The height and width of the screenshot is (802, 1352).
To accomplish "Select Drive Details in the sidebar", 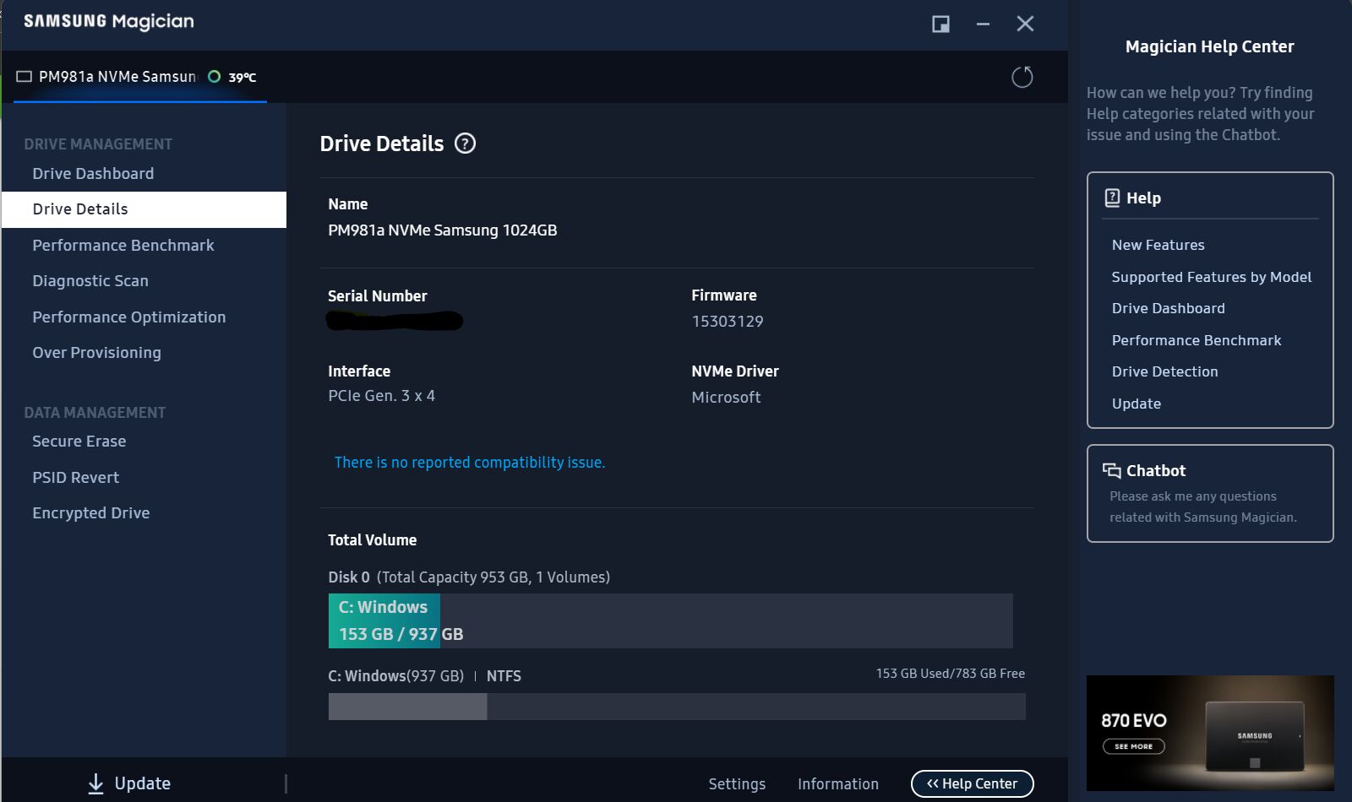I will (x=144, y=209).
